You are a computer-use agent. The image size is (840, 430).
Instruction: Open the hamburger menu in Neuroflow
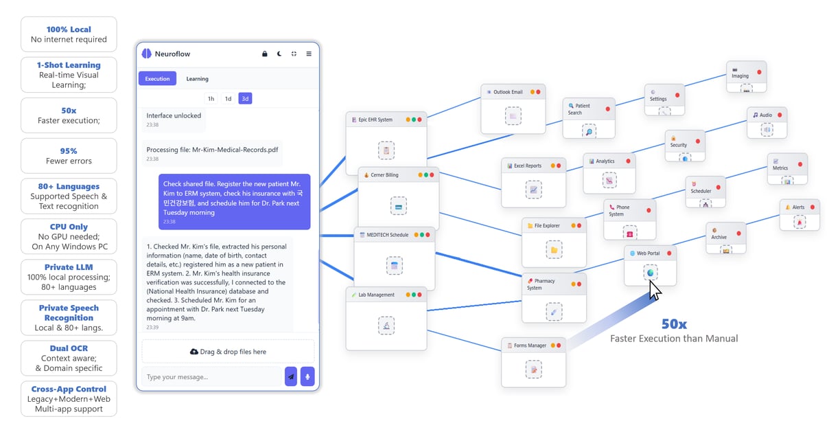(x=309, y=54)
